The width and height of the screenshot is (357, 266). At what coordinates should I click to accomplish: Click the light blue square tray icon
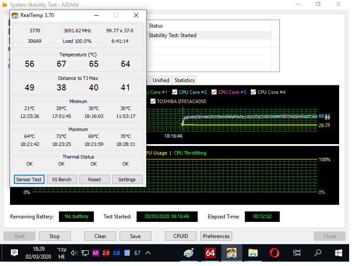(x=127, y=253)
